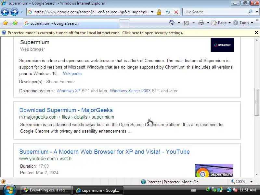Click the Supermium logo thumbnail

[222, 45]
